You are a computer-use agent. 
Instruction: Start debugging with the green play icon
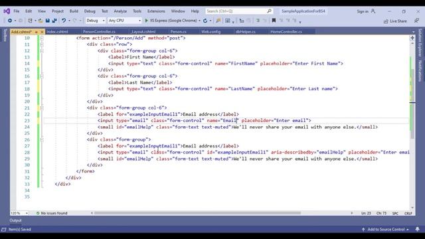tap(146, 21)
